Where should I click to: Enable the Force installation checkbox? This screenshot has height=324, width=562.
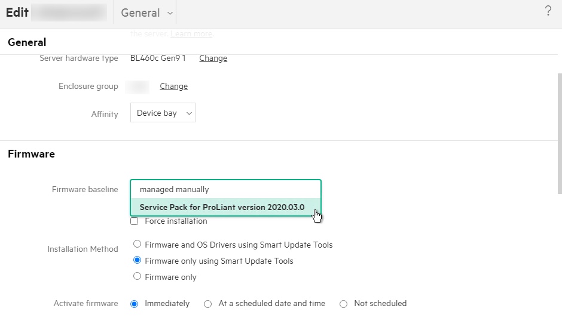click(x=135, y=221)
